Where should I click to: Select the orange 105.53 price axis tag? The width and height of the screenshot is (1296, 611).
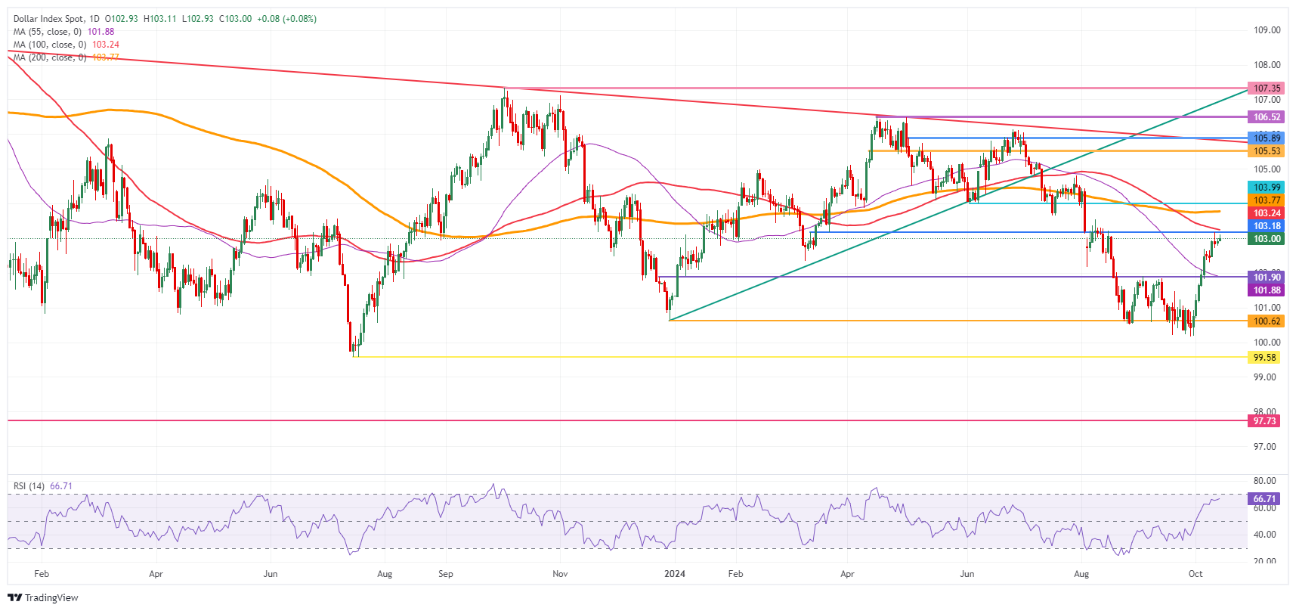click(x=1267, y=151)
